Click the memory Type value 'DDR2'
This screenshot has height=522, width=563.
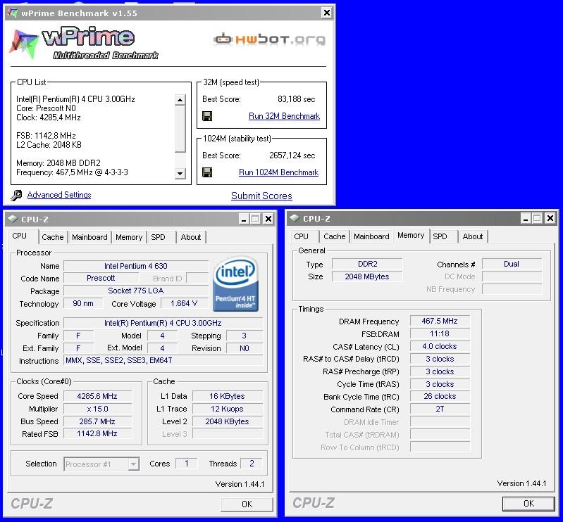pyautogui.click(x=367, y=264)
